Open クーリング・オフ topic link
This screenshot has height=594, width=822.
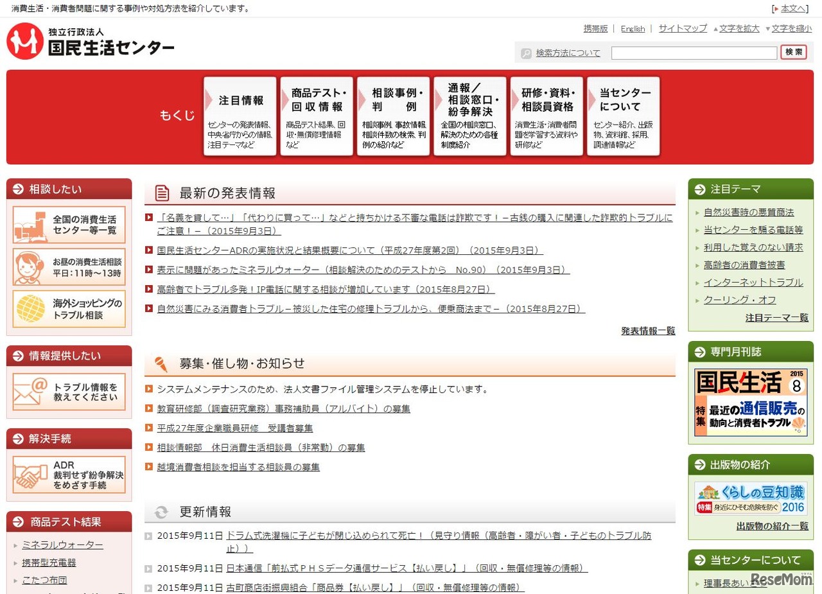[x=739, y=300]
